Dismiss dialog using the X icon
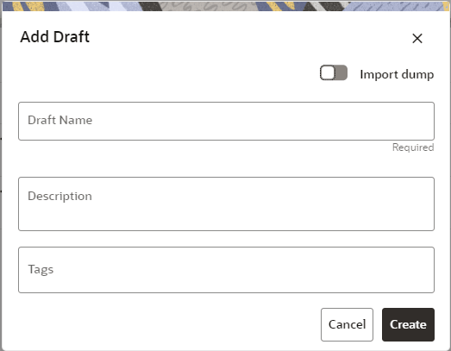This screenshot has width=451, height=351. click(417, 38)
